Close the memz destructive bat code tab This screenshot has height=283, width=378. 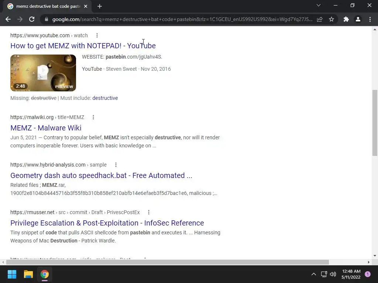pos(86,6)
